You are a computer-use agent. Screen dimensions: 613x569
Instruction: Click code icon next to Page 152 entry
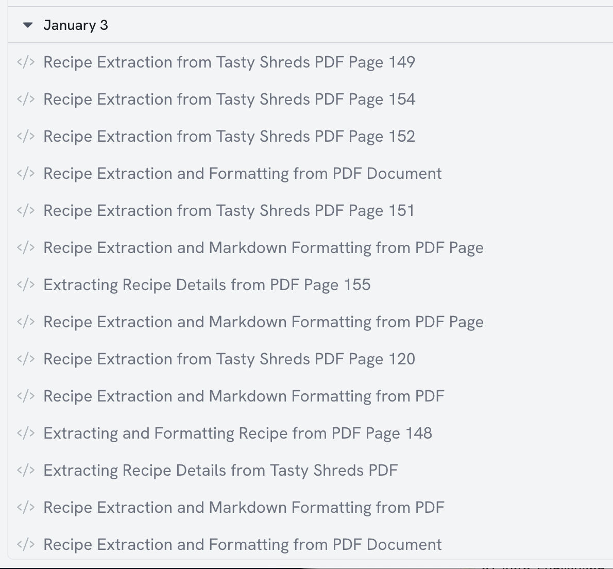pos(26,137)
